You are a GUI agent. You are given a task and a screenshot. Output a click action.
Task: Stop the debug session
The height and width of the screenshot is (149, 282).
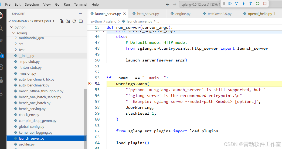264,3
